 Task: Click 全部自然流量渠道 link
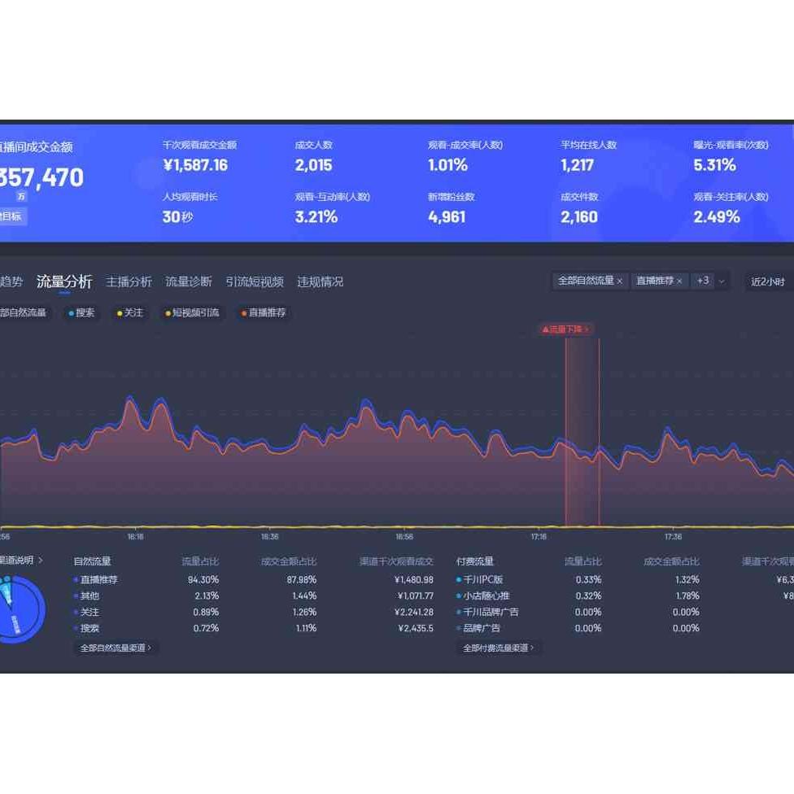(x=116, y=648)
